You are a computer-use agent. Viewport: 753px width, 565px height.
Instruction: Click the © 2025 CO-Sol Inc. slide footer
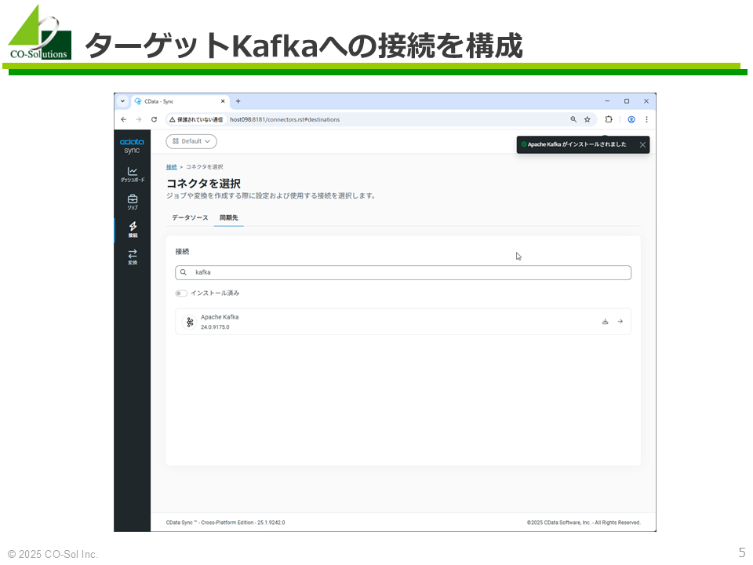[53, 555]
